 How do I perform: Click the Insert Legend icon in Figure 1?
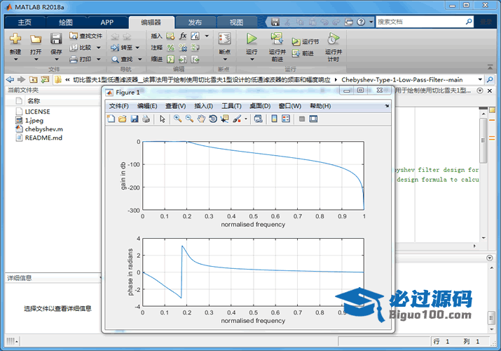point(286,119)
